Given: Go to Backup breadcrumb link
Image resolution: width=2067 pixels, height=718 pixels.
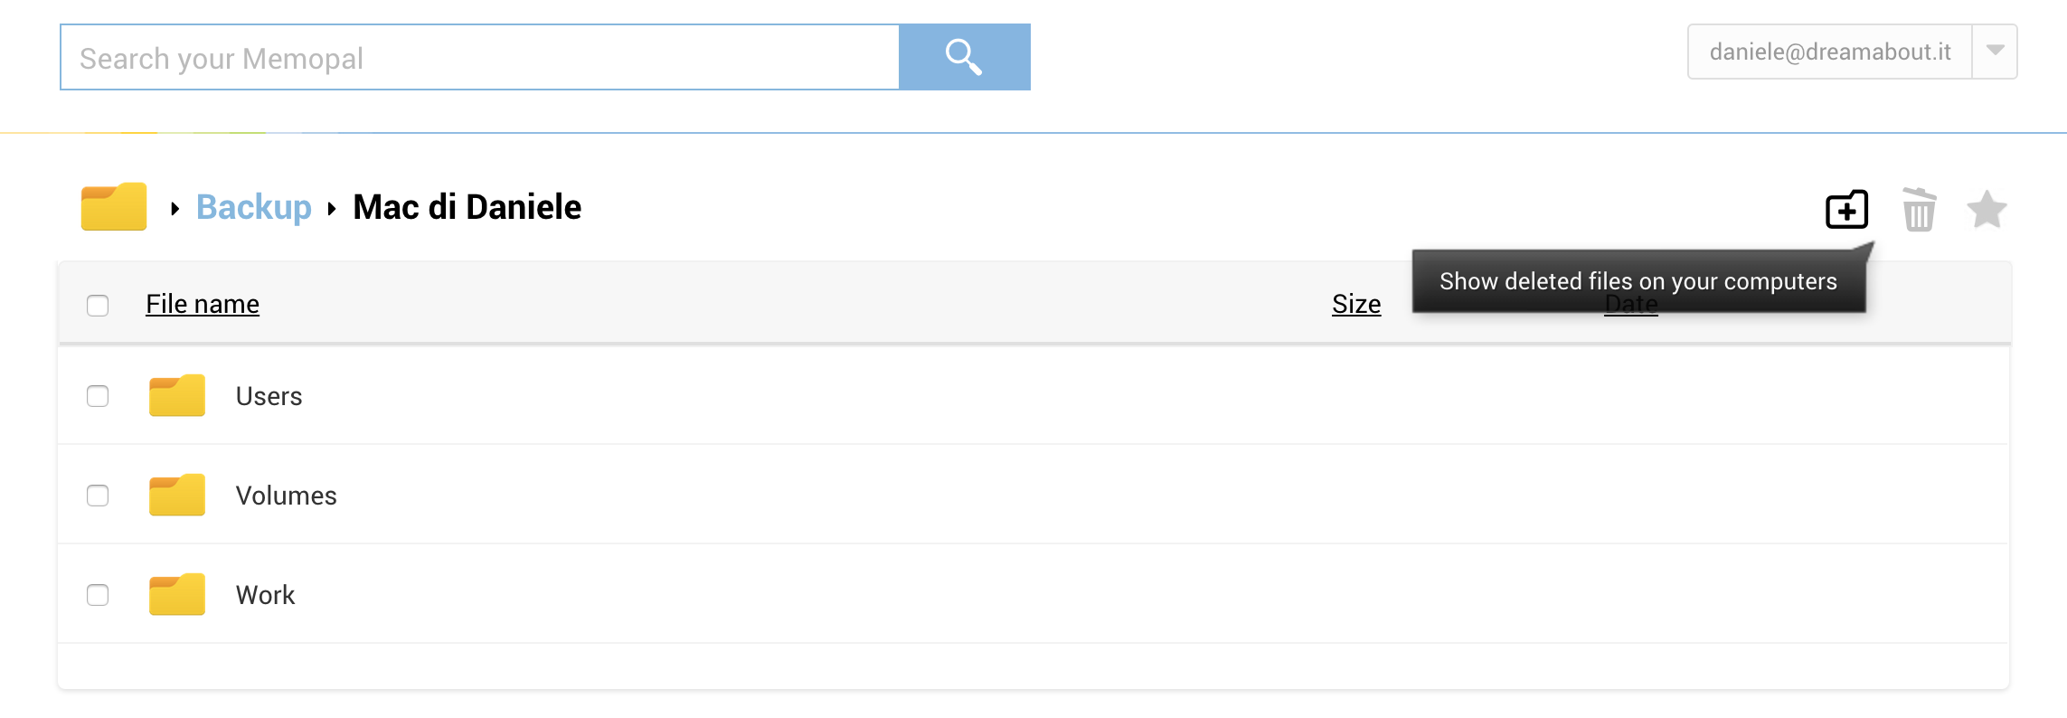Looking at the screenshot, I should coord(254,207).
